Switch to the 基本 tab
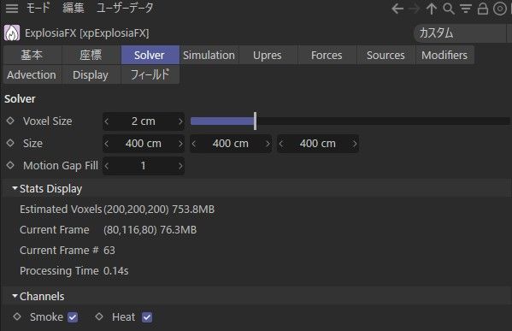Screen dimensions: 512x331 (x=32, y=55)
